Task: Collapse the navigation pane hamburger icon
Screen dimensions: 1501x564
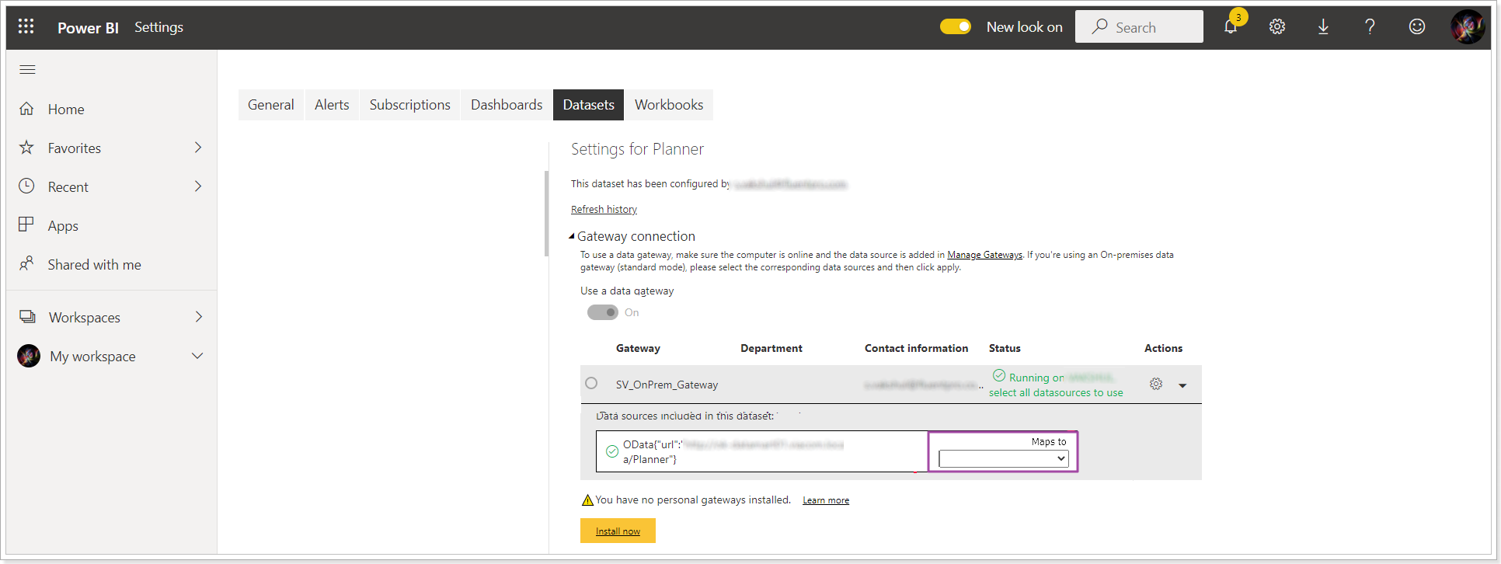Action: coord(27,70)
